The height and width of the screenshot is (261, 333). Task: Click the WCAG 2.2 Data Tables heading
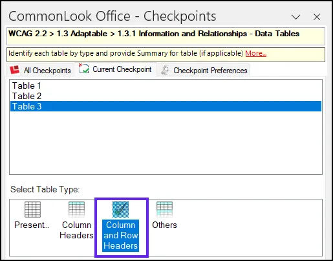pyautogui.click(x=154, y=34)
